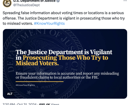The image size is (130, 105).
Task: Click the yellow 'Prosecuting Those Who Try to' text
Action: click(65, 58)
